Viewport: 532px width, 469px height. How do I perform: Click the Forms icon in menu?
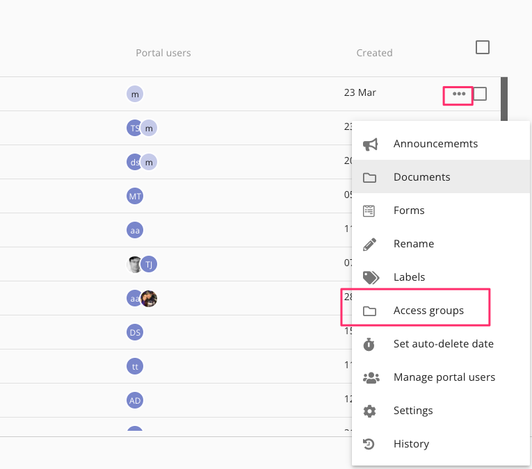coord(370,211)
